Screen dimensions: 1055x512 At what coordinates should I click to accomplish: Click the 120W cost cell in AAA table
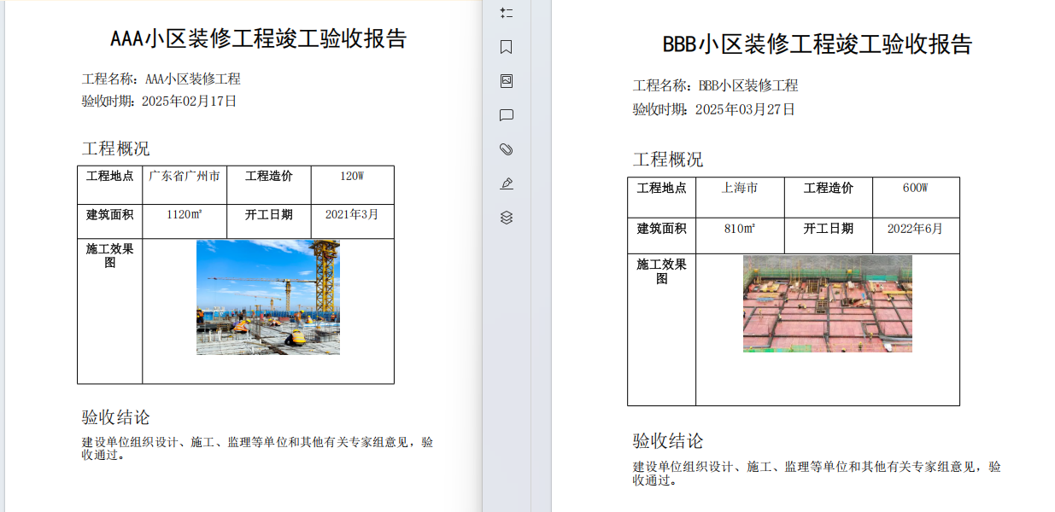pyautogui.click(x=352, y=175)
